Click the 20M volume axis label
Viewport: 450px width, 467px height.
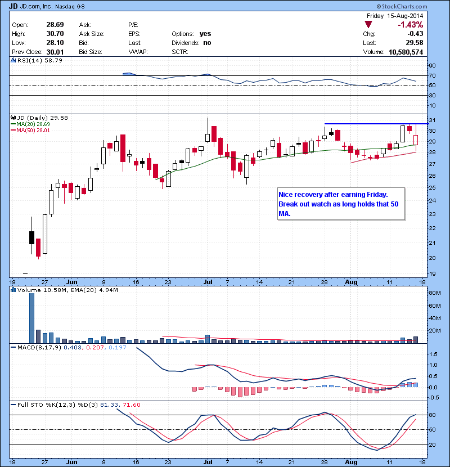tap(435, 331)
